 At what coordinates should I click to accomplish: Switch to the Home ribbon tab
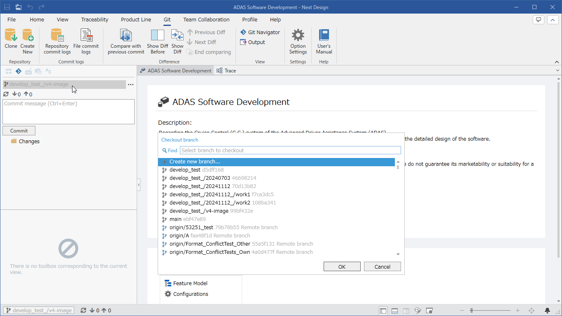[x=37, y=19]
